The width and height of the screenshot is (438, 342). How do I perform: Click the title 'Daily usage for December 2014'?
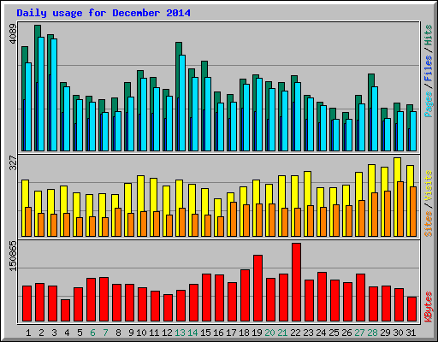pyautogui.click(x=104, y=13)
